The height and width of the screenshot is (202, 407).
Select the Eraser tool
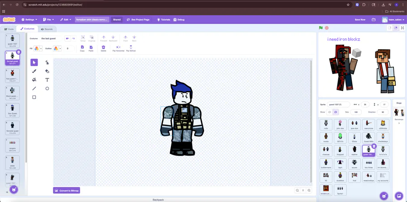tap(47, 71)
